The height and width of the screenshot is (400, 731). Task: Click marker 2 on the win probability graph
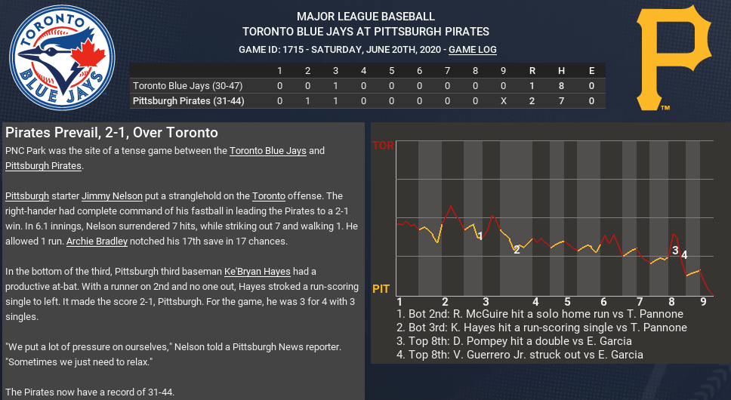(517, 249)
